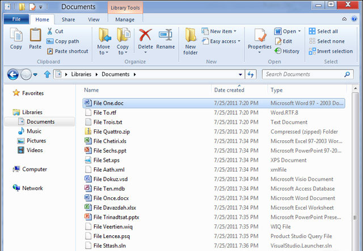Open file History

click(x=287, y=51)
